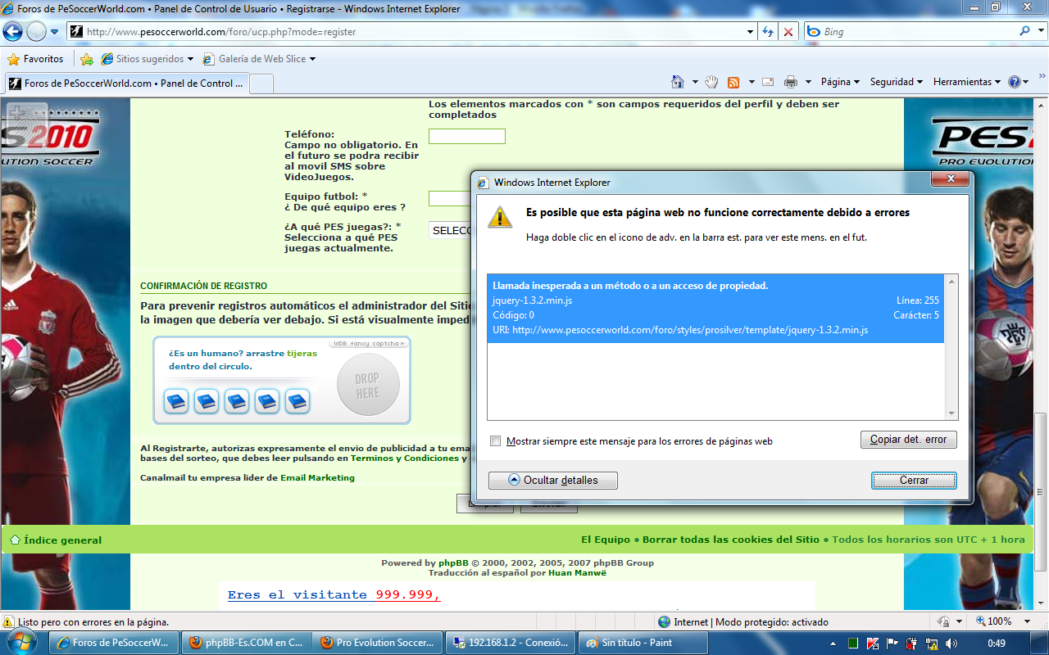
Task: Click the Home icon in command bar
Action: tap(678, 82)
